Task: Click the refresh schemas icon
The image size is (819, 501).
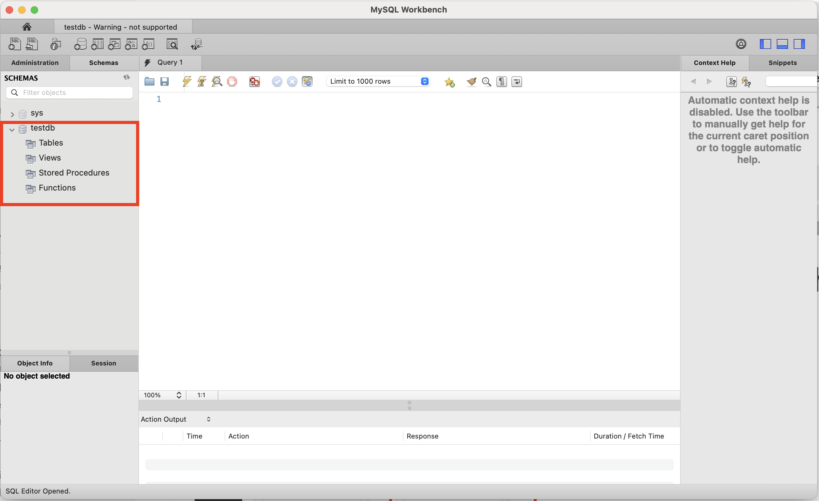Action: [x=127, y=77]
